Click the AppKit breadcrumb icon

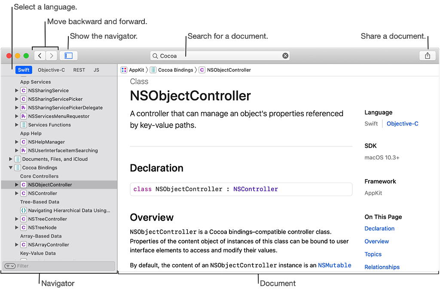124,70
